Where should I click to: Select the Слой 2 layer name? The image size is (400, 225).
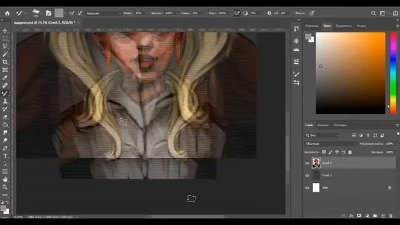(327, 176)
